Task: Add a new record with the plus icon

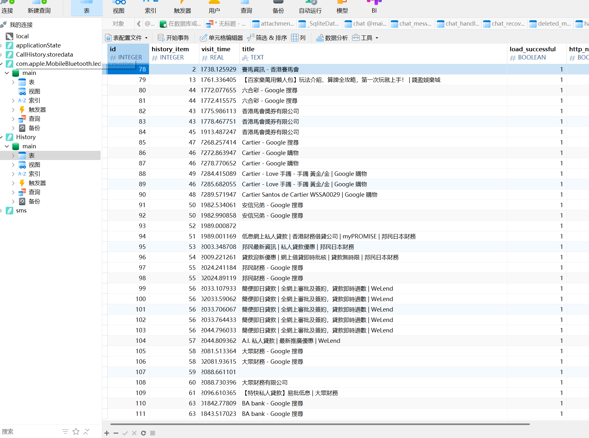Action: tap(107, 433)
